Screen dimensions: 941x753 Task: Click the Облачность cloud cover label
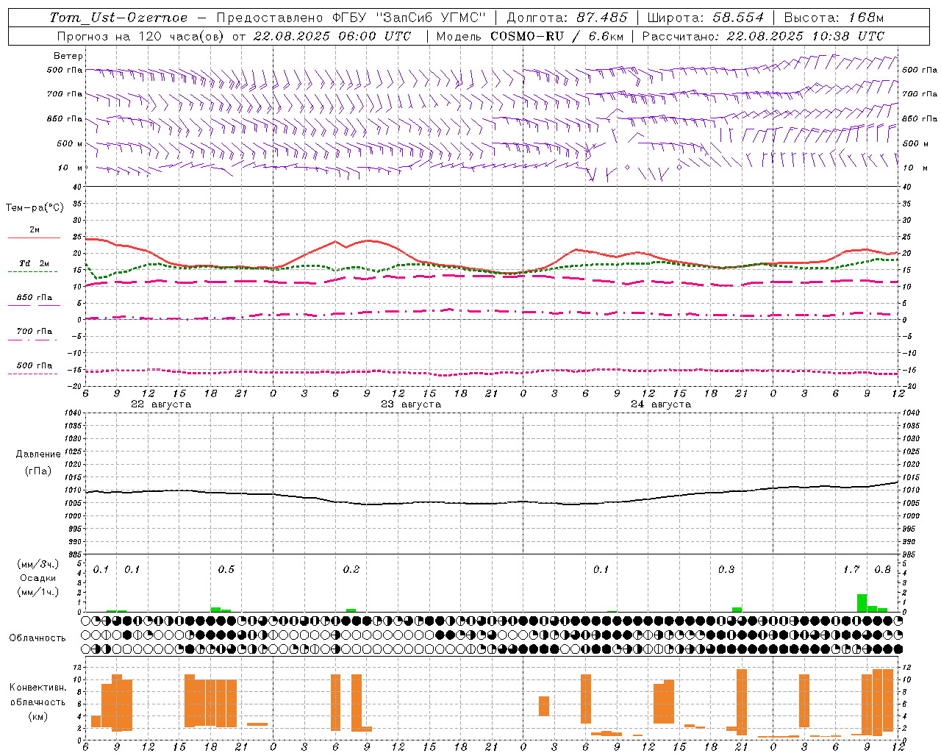coord(37,638)
